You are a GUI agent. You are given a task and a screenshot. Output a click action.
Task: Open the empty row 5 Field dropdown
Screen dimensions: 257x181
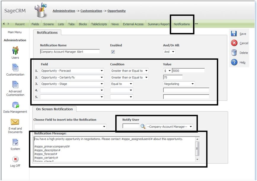tap(72, 97)
